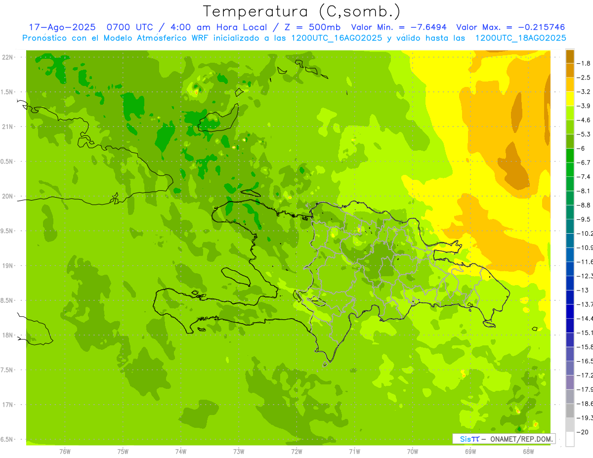Click the valid-until time "1200UTC_18AGO2025"
Image resolution: width=593 pixels, height=458 pixels.
point(520,38)
